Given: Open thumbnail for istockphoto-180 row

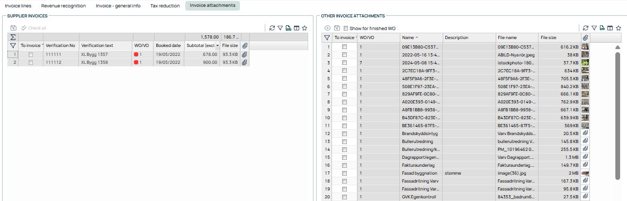Looking at the screenshot, I should pyautogui.click(x=585, y=62).
